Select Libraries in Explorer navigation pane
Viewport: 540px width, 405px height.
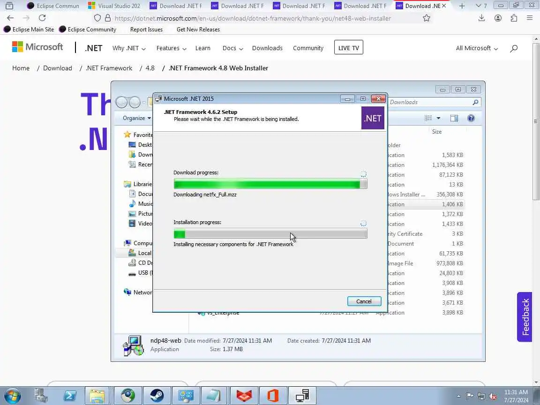click(138, 184)
